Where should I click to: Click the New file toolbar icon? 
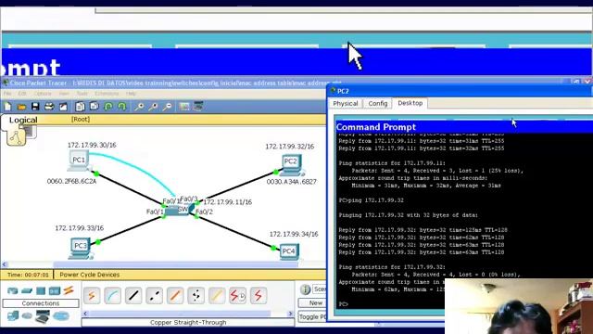pos(7,107)
